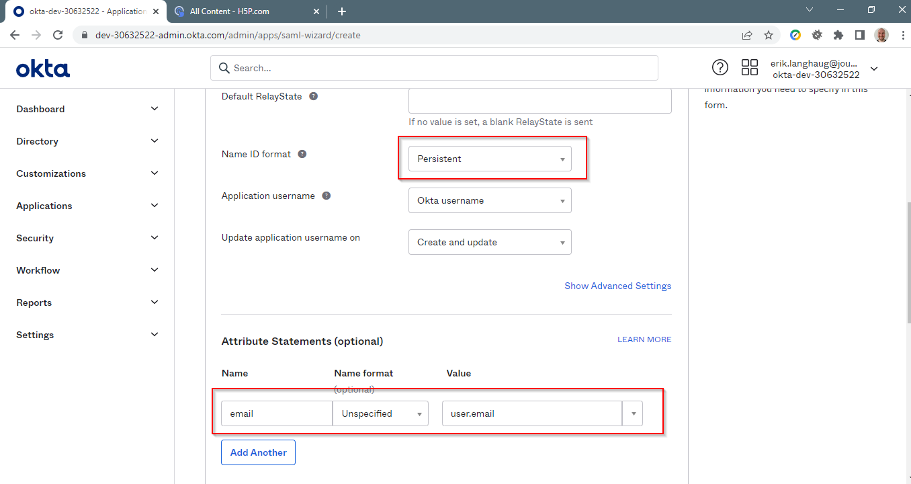Image resolution: width=911 pixels, height=484 pixels.
Task: Switch to the okta-dev-30632522 tab
Action: (x=86, y=11)
